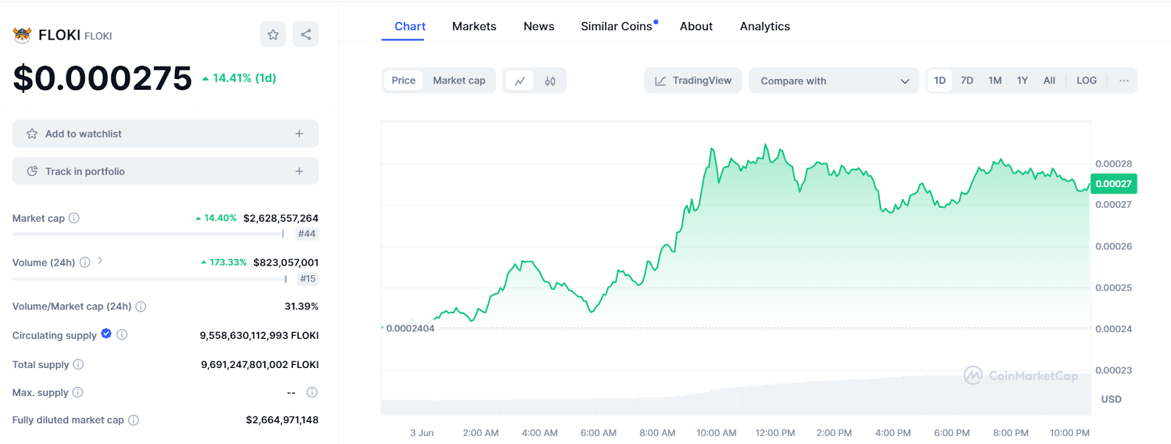
Task: Click the $0.000275 price value
Action: click(102, 78)
